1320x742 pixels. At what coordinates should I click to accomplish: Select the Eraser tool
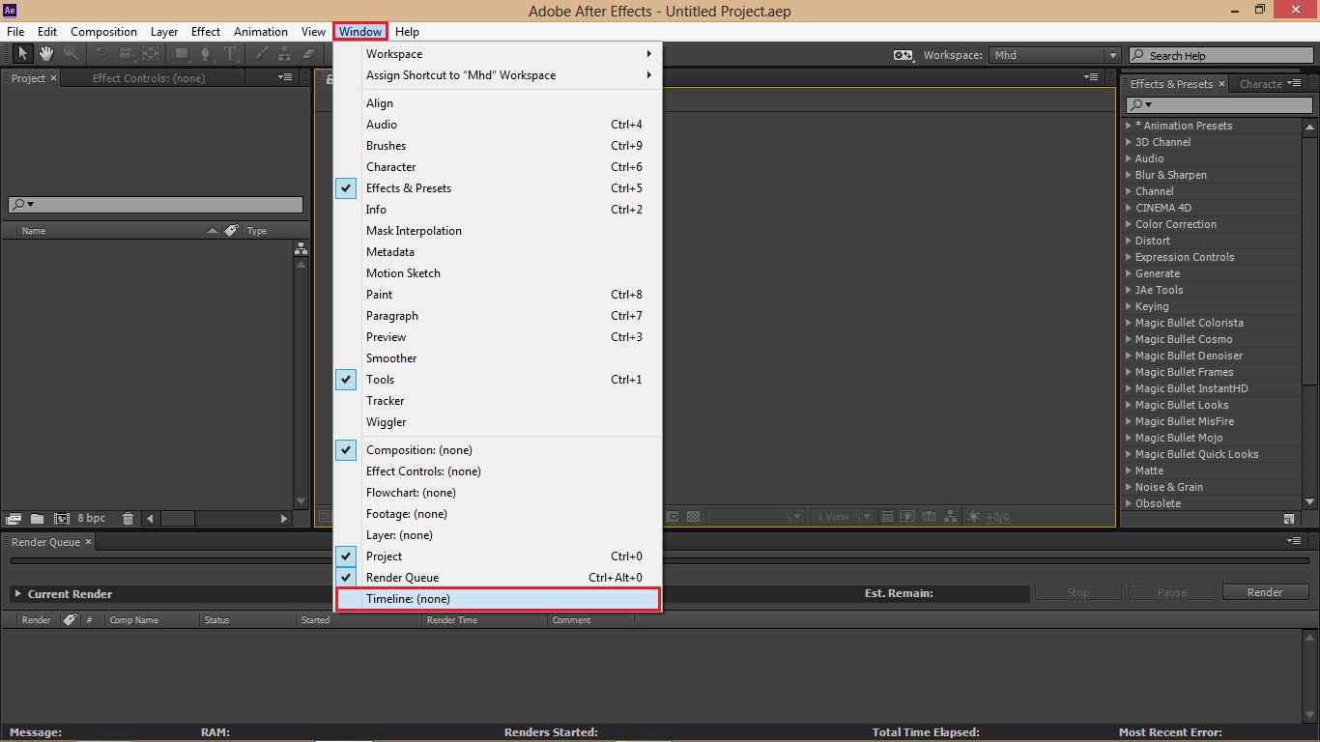309,54
